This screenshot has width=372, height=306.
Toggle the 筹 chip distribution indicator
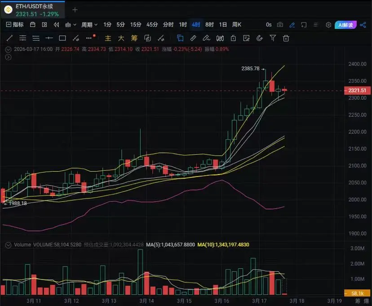click(x=134, y=38)
